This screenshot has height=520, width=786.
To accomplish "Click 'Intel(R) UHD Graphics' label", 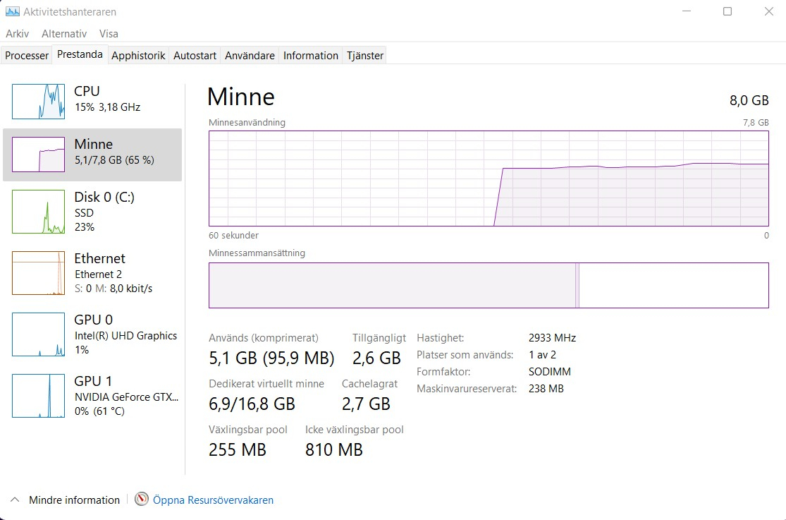I will click(125, 336).
